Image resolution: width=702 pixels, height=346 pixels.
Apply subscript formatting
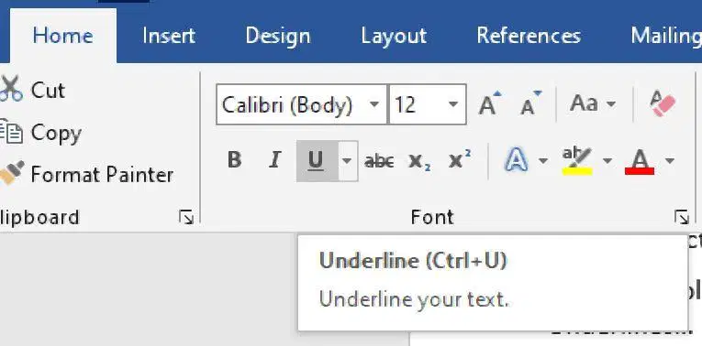[420, 161]
